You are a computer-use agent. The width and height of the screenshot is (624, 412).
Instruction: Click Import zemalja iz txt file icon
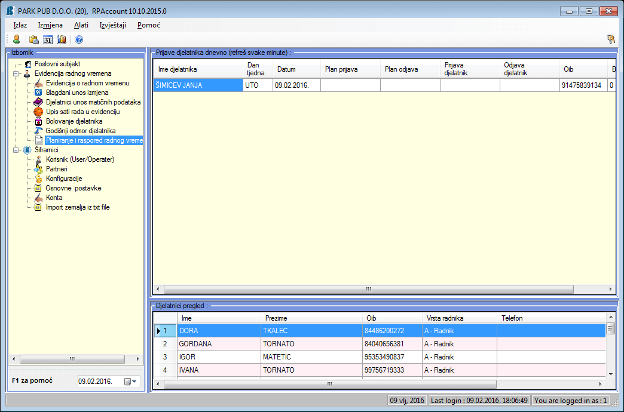38,207
